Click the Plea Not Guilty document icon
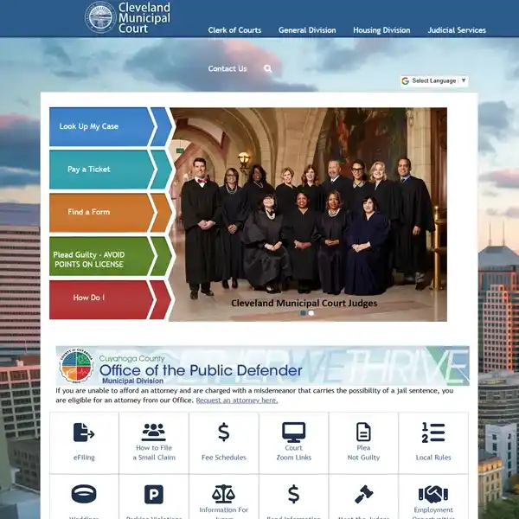 tap(363, 432)
